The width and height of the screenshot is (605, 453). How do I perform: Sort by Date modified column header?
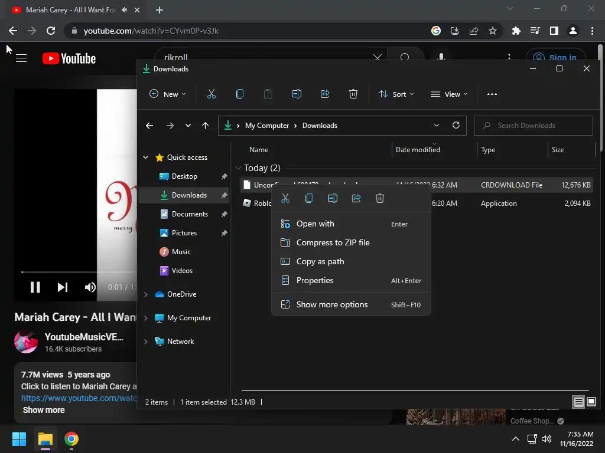[418, 149]
